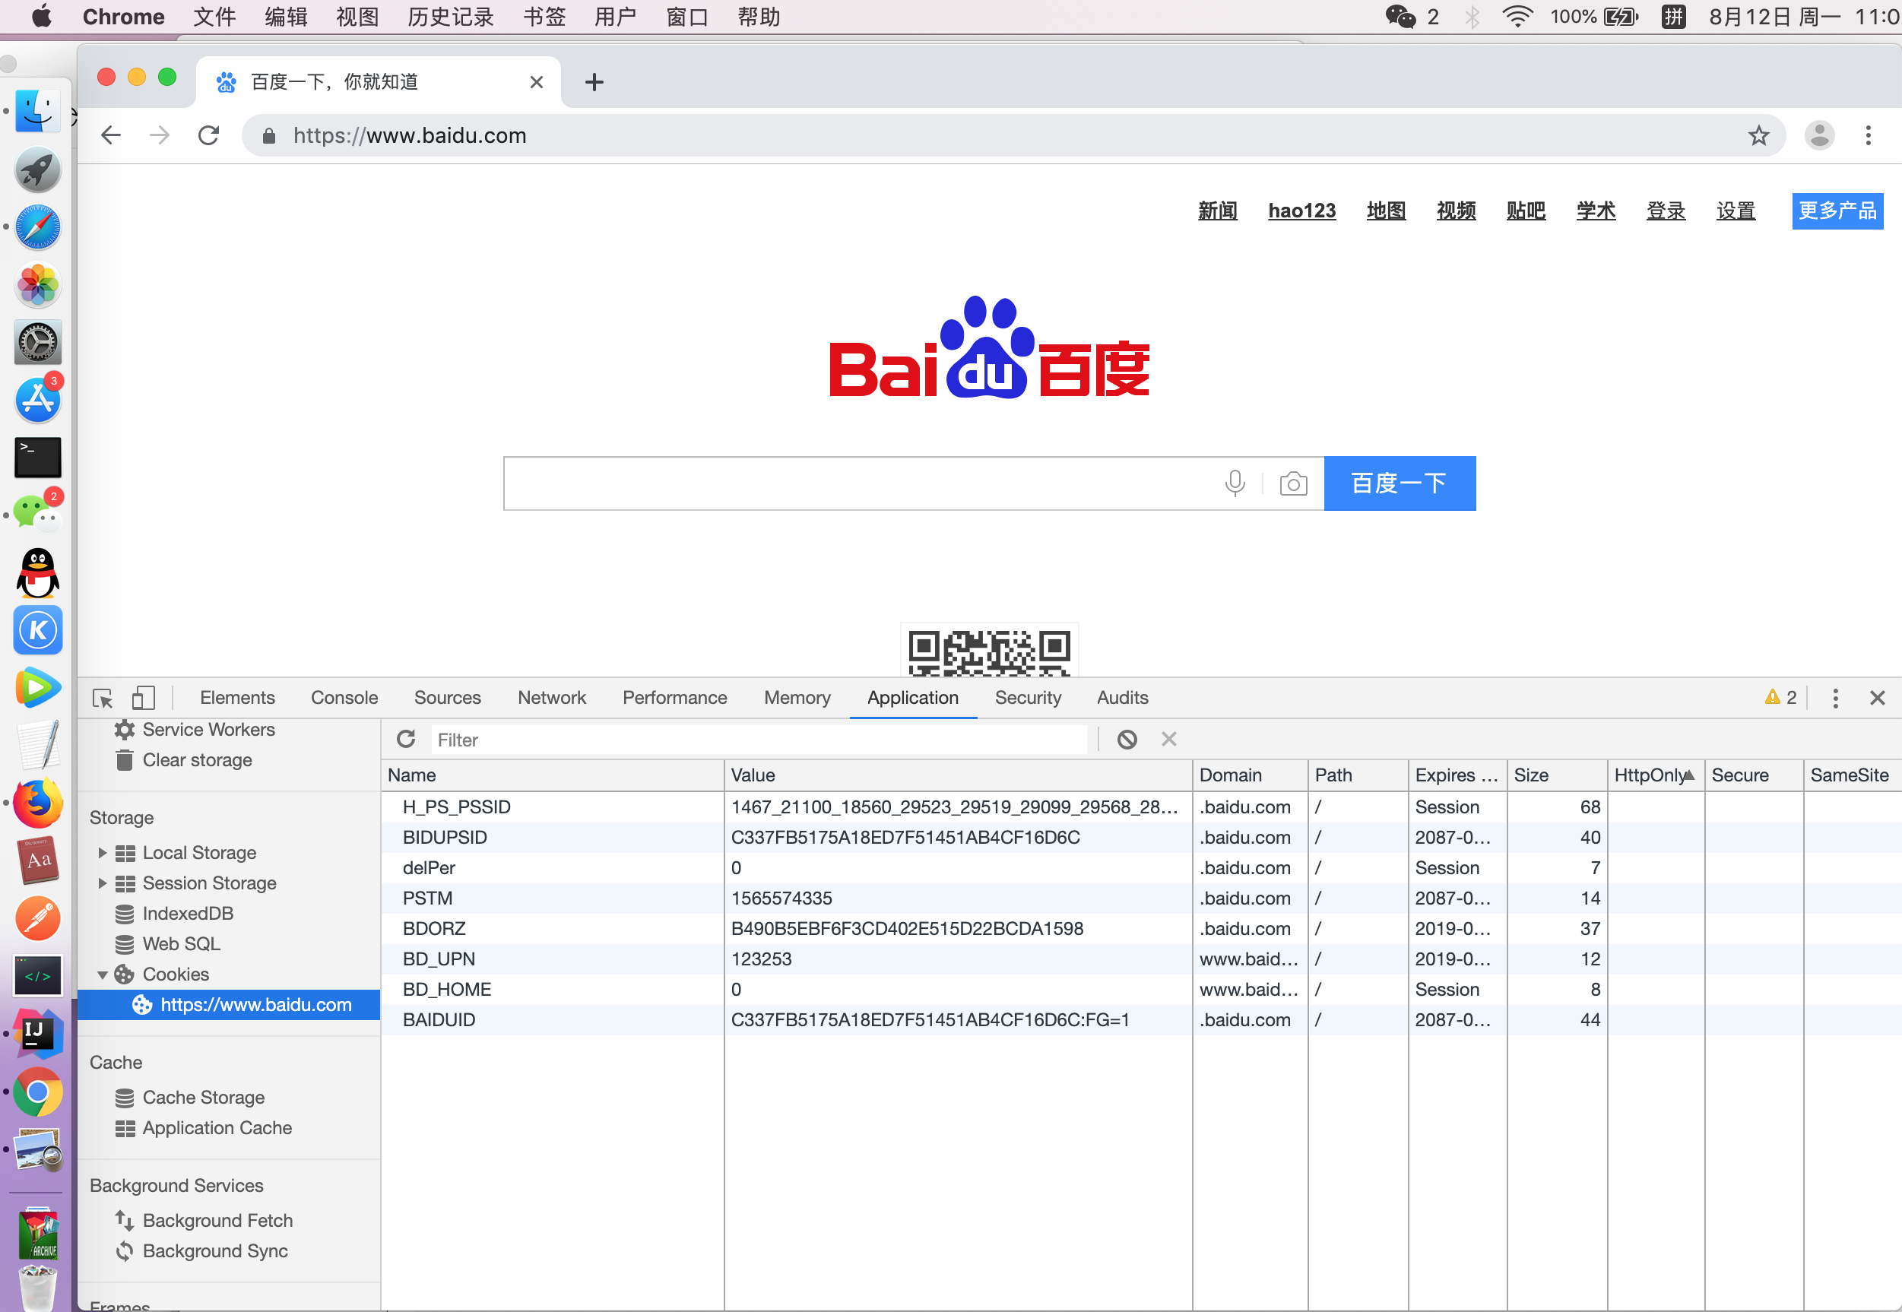
Task: Switch to the Network tab
Action: click(x=552, y=697)
